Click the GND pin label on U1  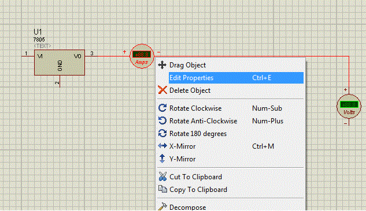tap(60, 66)
